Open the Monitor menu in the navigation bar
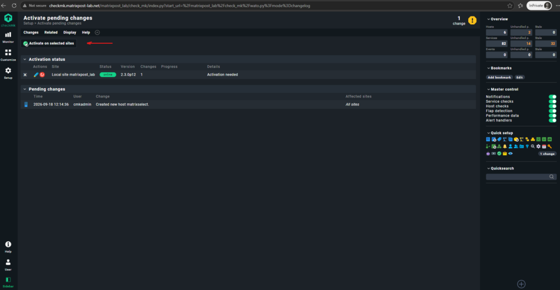 pos(8,37)
